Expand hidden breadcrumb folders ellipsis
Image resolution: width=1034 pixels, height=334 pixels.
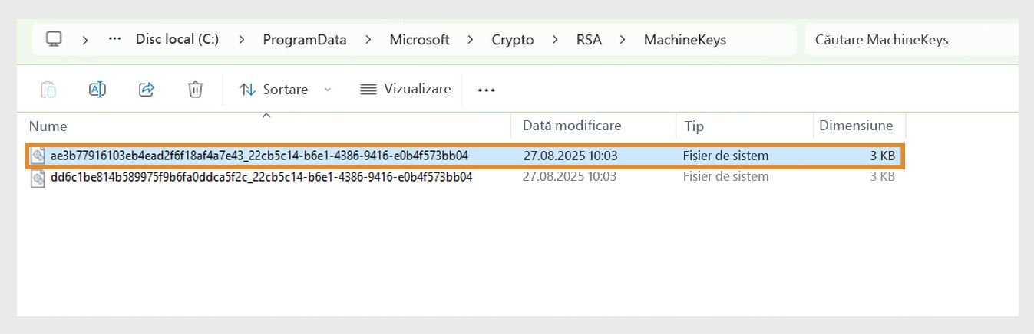115,39
